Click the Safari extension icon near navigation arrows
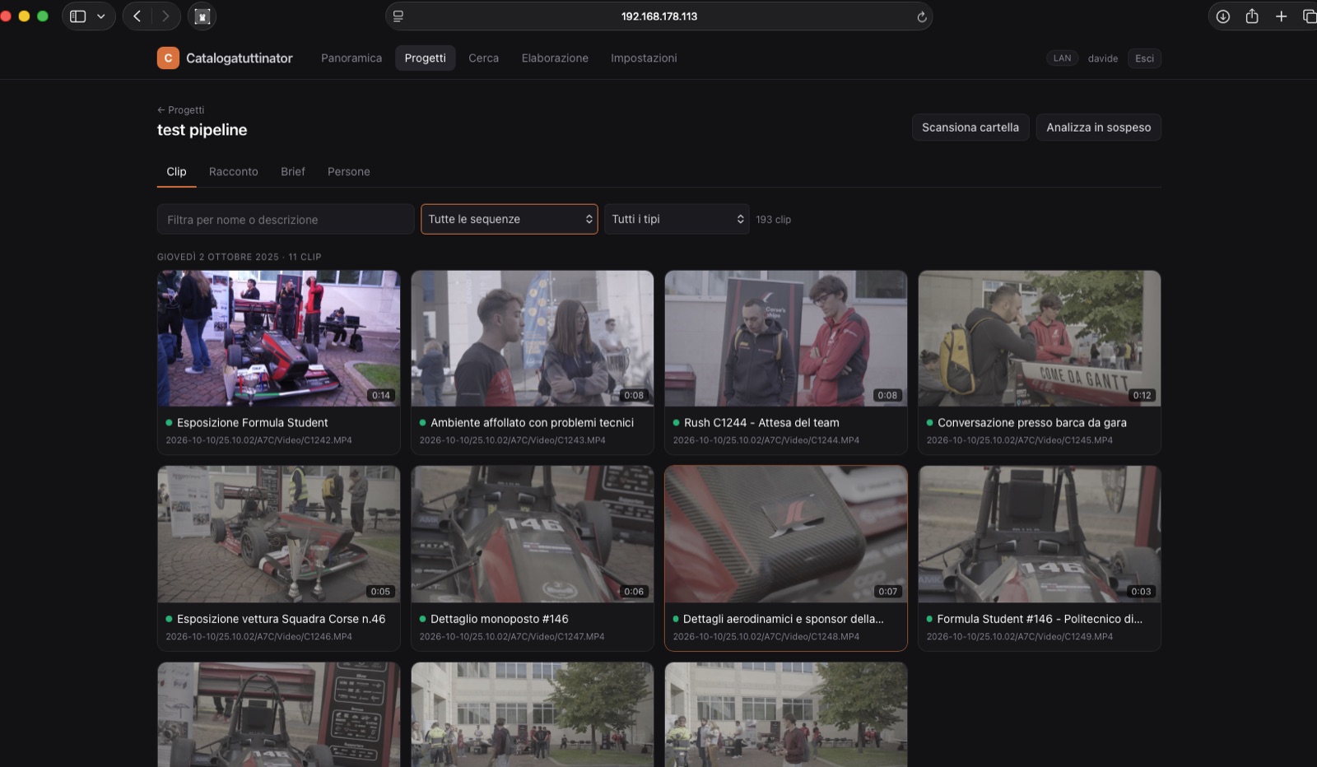 pos(202,16)
